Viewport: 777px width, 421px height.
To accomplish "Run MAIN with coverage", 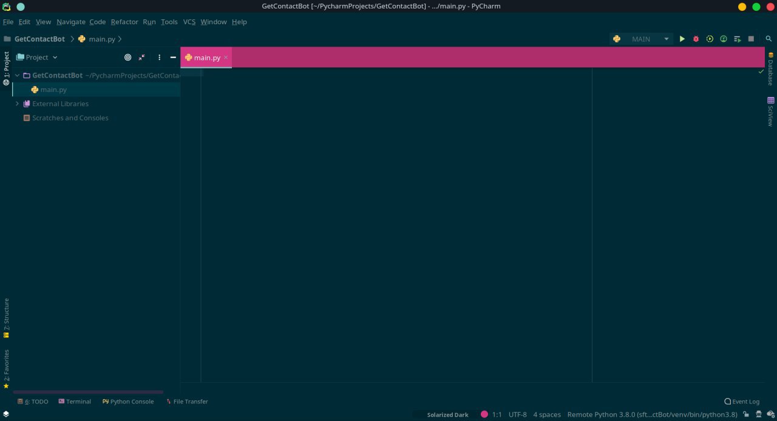I will [x=710, y=39].
